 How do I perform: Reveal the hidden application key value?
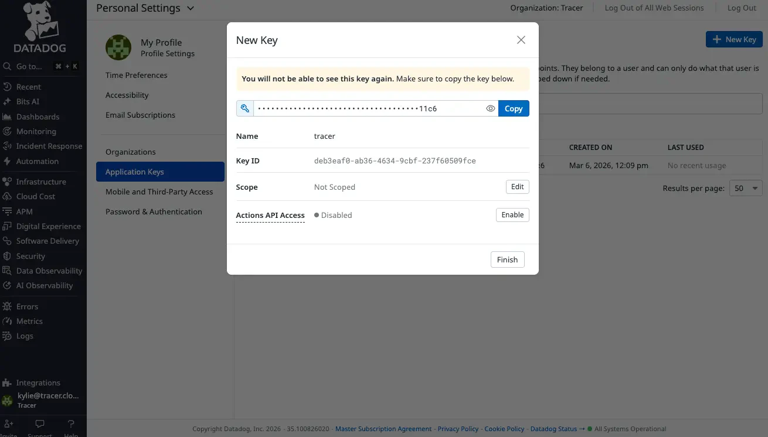coord(491,108)
